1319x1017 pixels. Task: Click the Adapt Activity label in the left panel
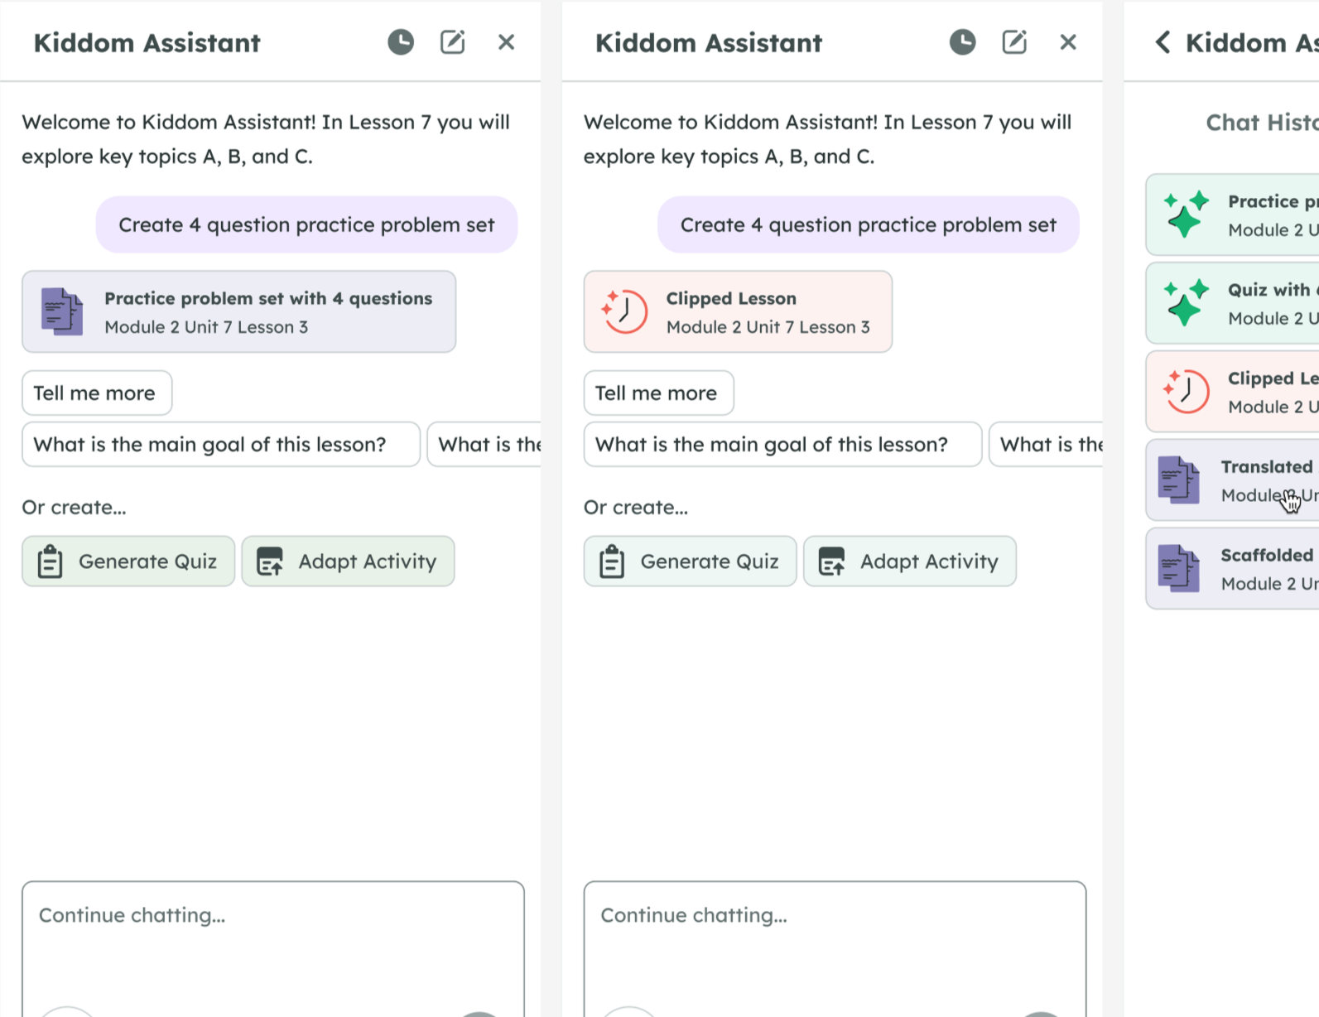point(367,562)
